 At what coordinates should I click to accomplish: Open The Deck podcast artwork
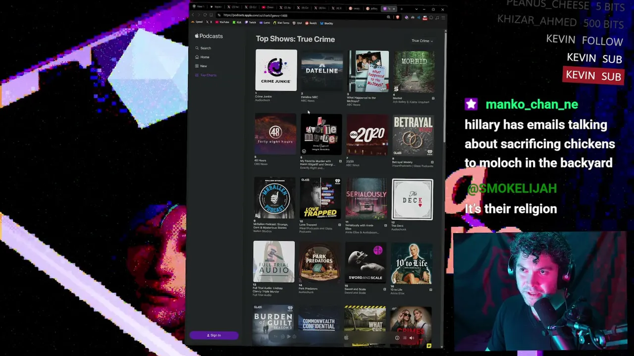412,200
